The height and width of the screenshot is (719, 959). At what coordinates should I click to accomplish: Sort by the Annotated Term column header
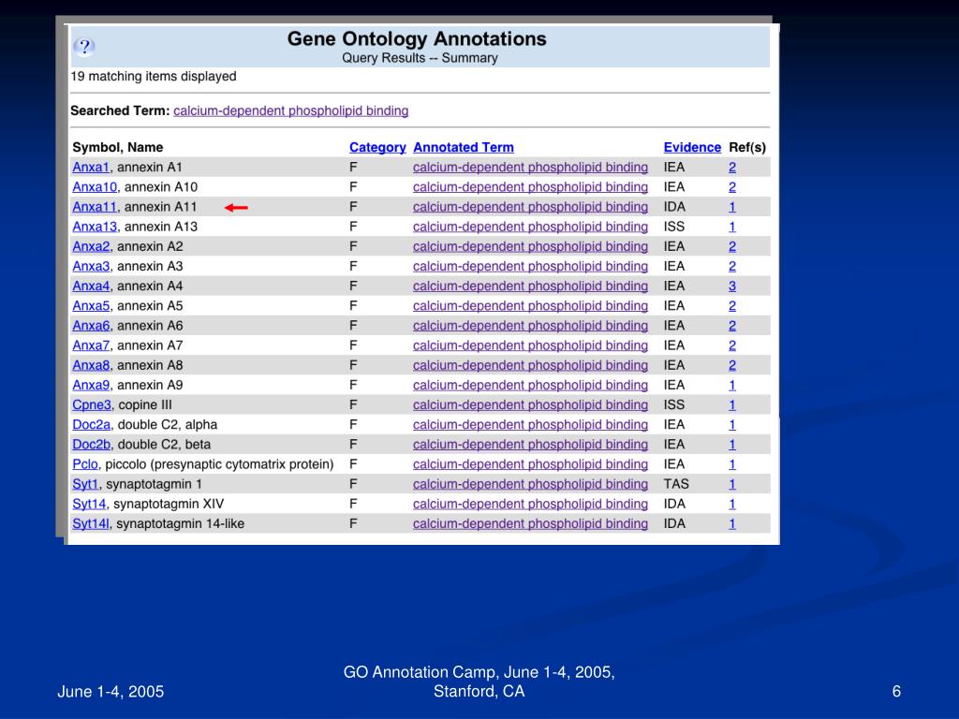pyautogui.click(x=463, y=147)
